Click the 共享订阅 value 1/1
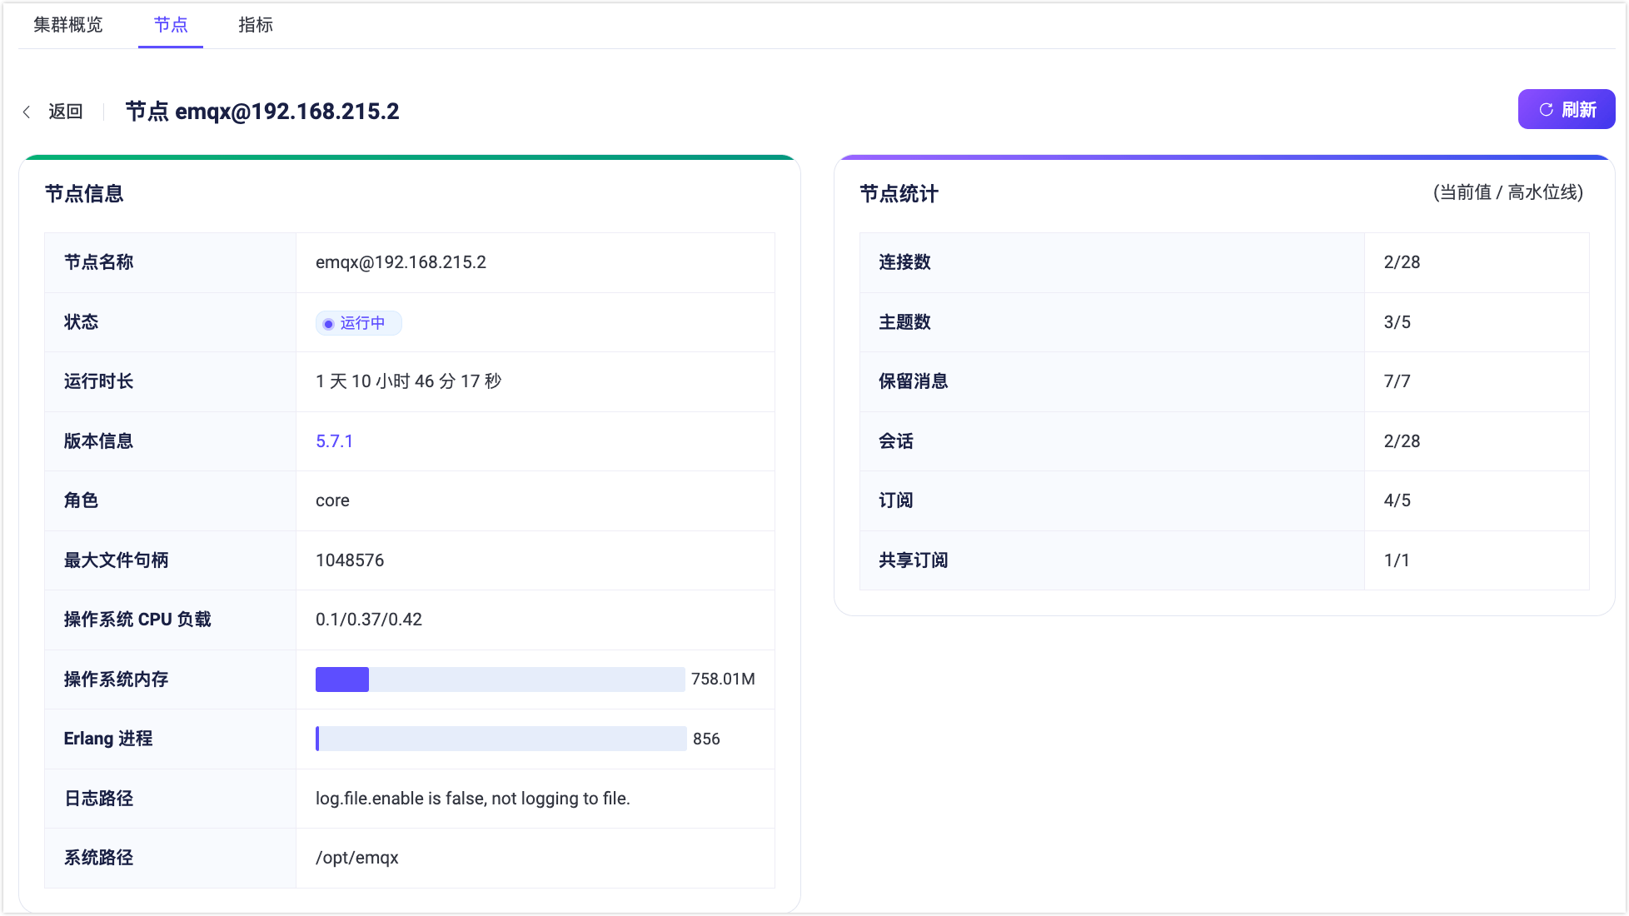This screenshot has height=916, width=1629. 1397,560
